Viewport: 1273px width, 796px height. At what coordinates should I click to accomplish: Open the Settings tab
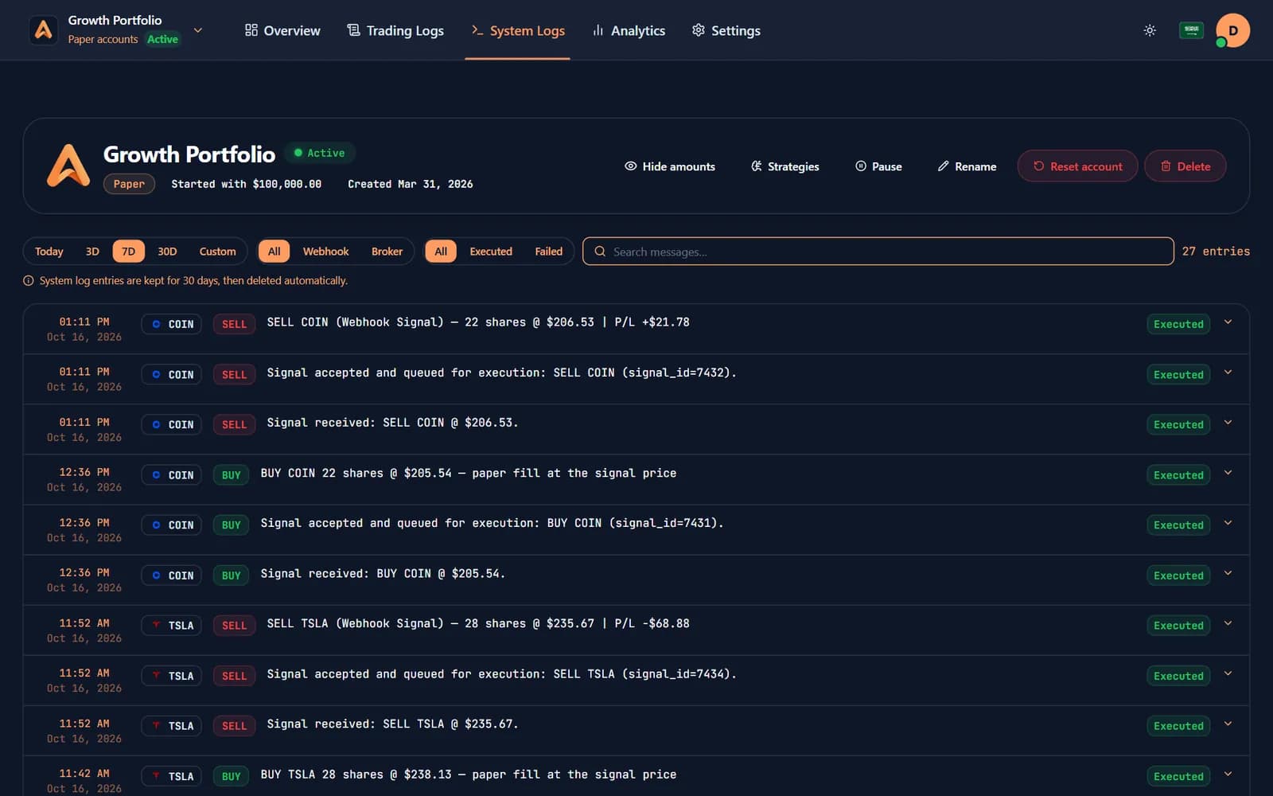coord(726,30)
